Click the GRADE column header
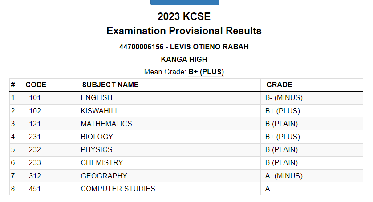The width and height of the screenshot is (373, 202). pyautogui.click(x=279, y=85)
